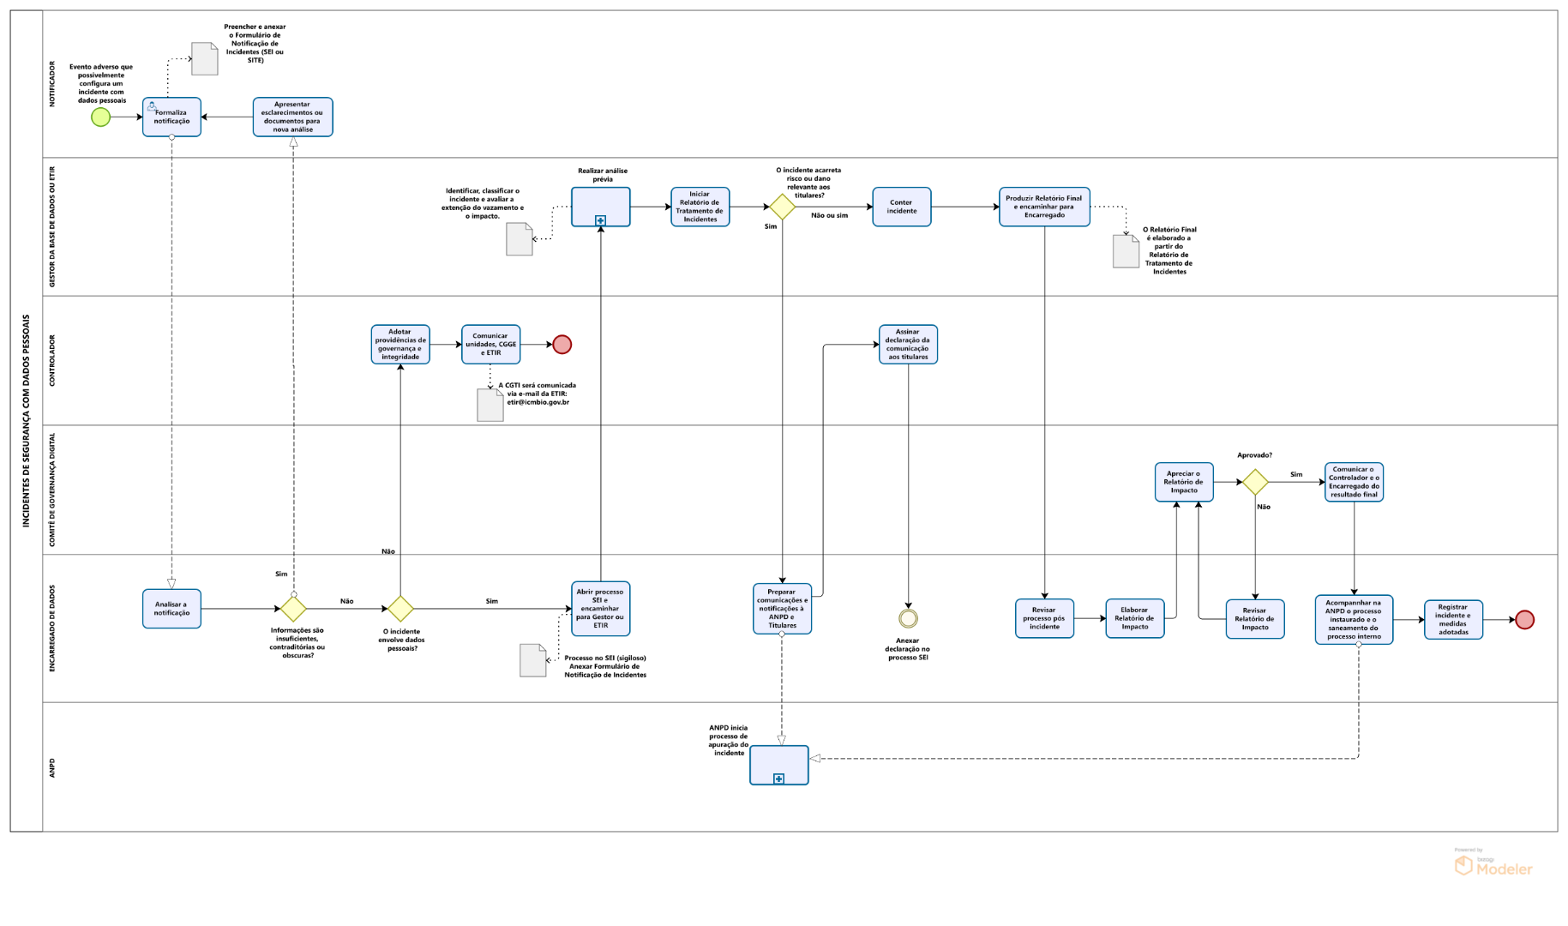Click the Apreciar o Relatório de Impacto task
The width and height of the screenshot is (1568, 926).
click(x=1184, y=482)
